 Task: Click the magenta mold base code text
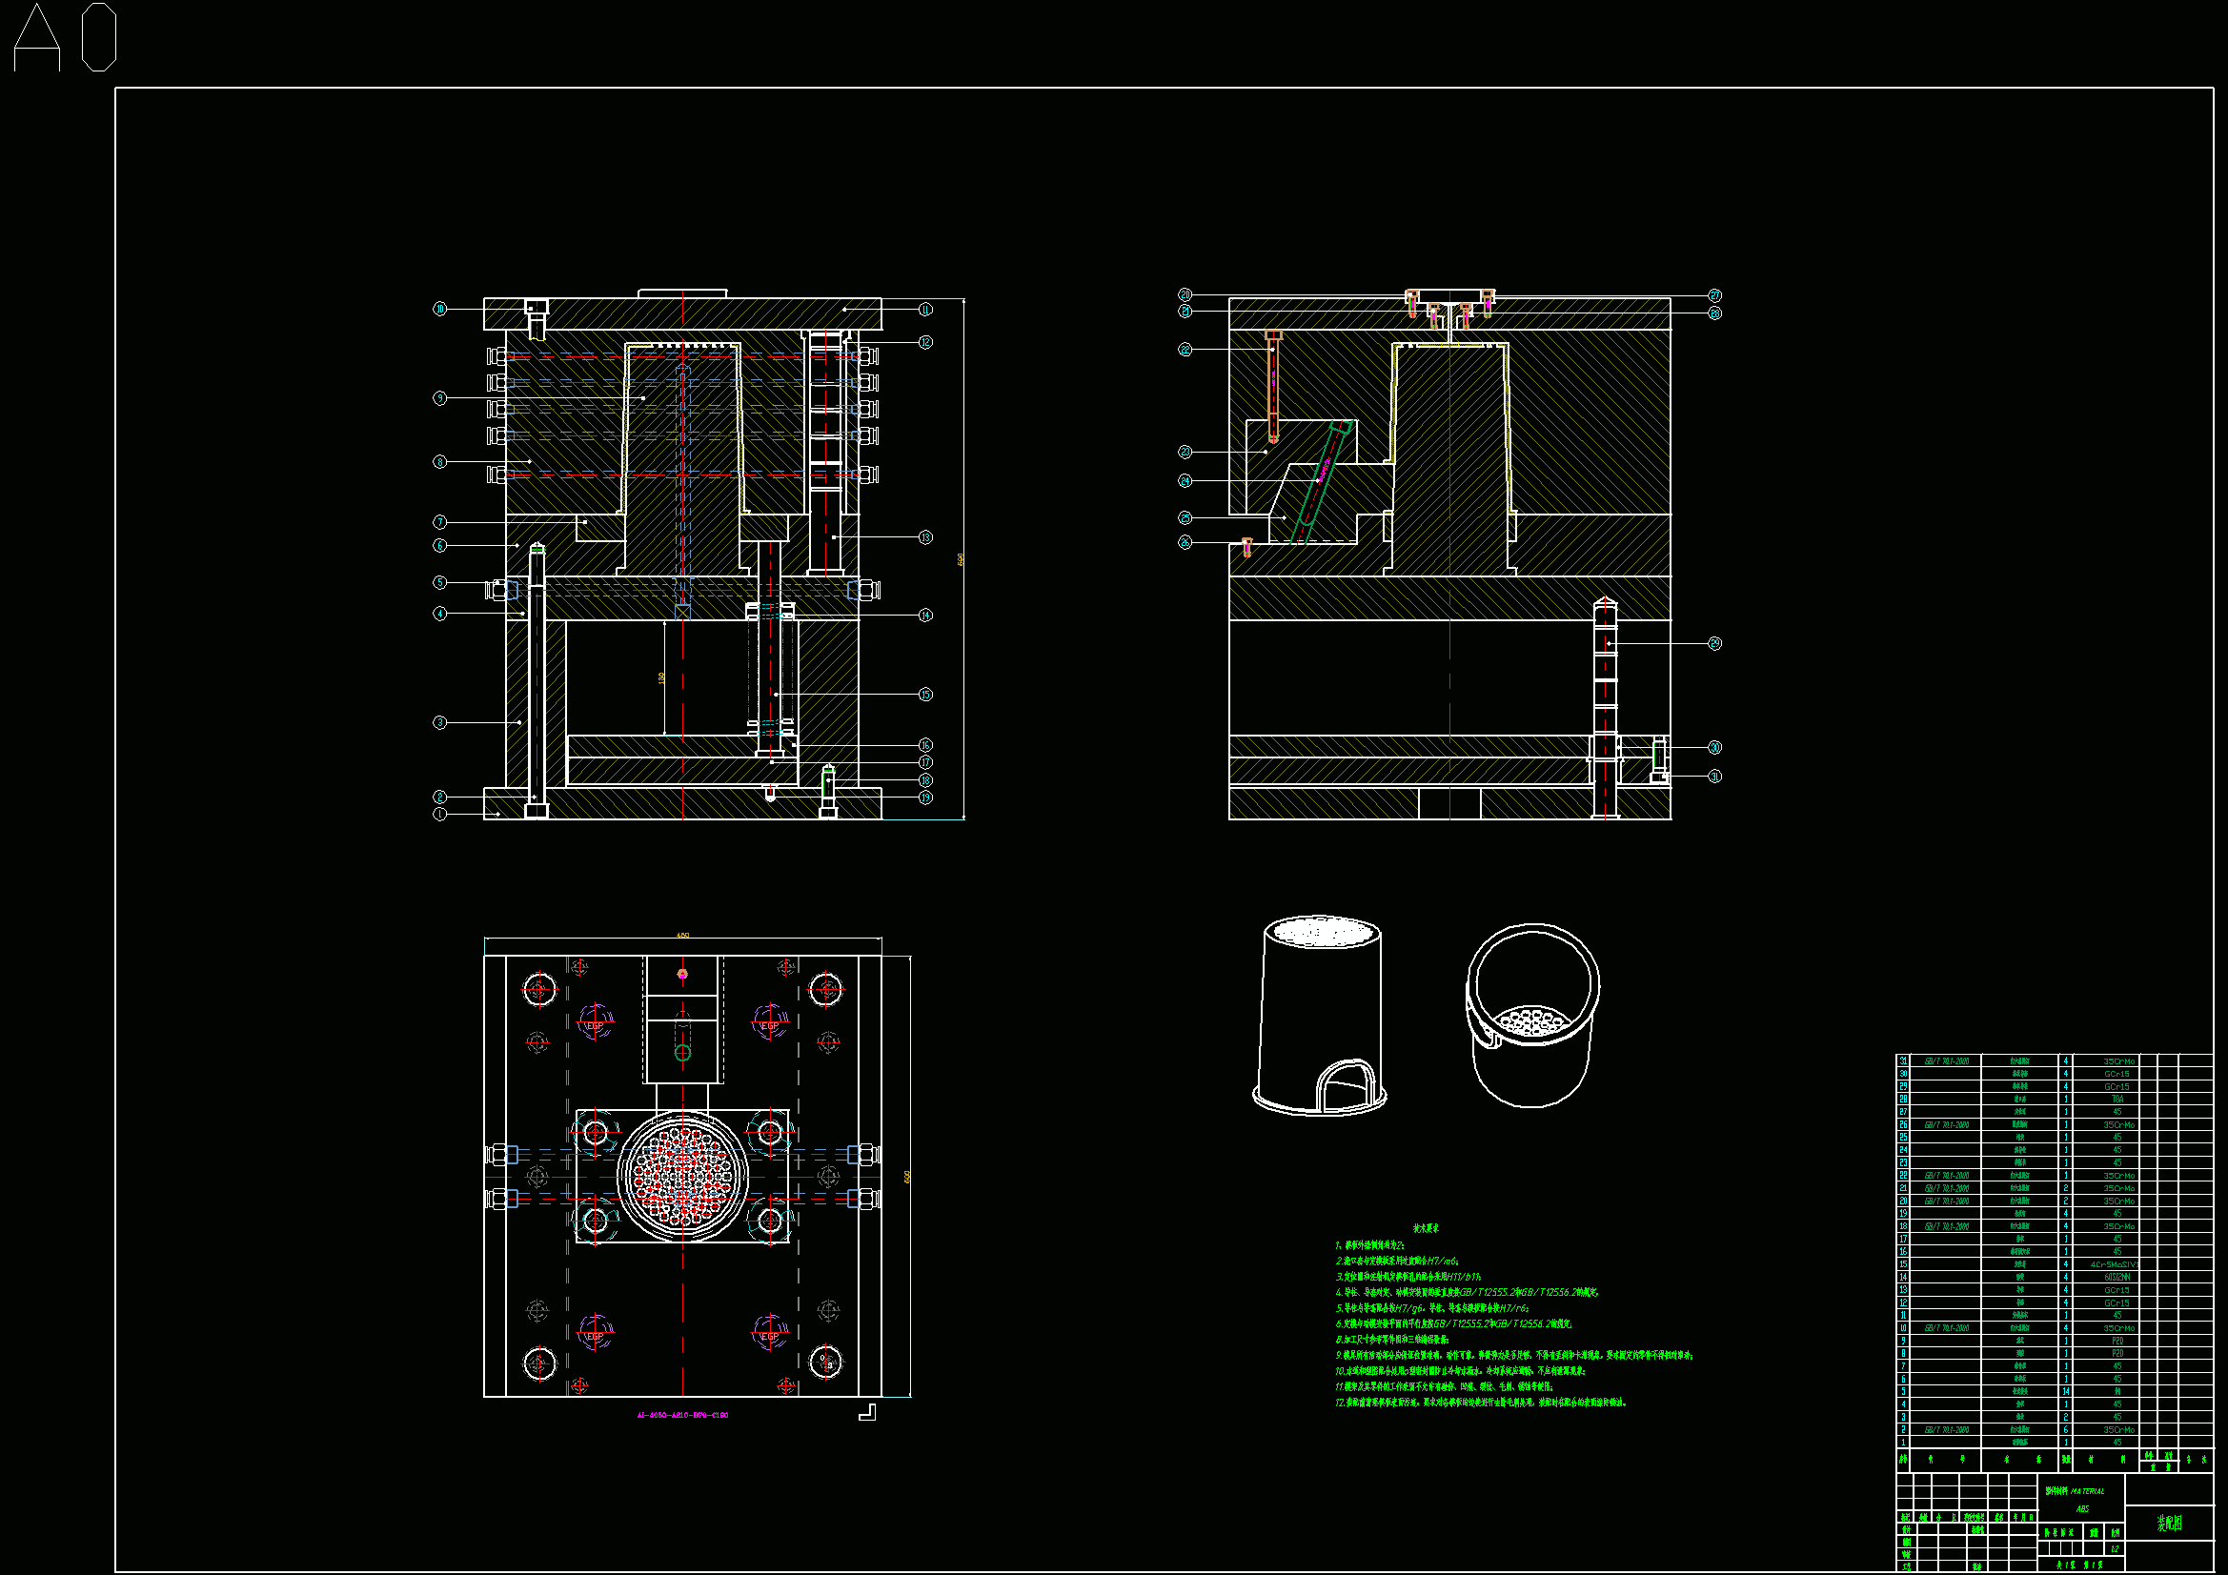pyautogui.click(x=682, y=1416)
